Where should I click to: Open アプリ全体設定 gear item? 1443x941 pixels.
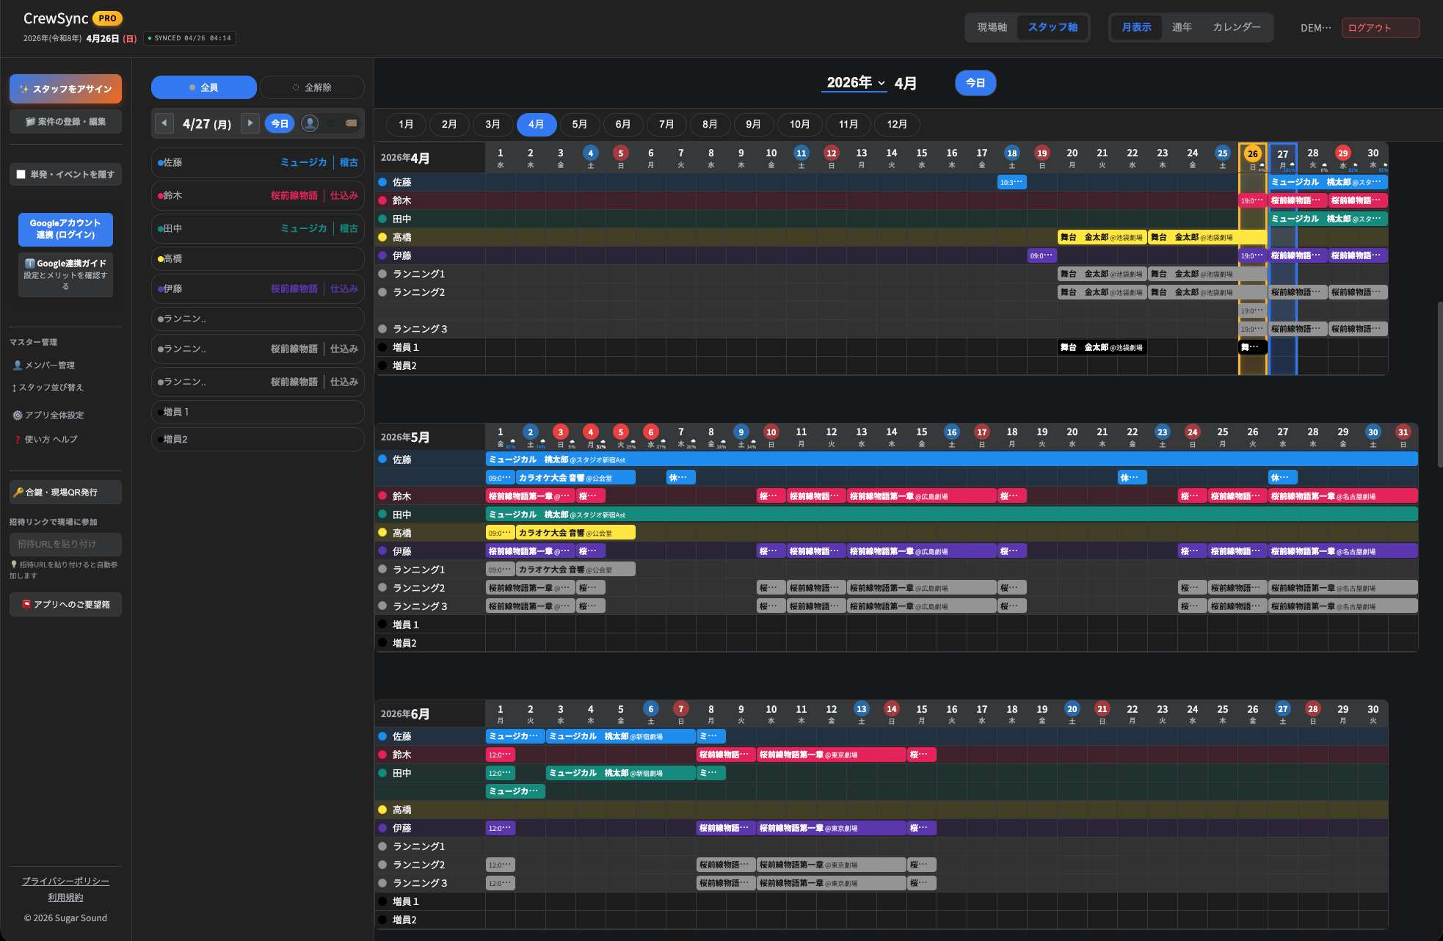pyautogui.click(x=48, y=415)
